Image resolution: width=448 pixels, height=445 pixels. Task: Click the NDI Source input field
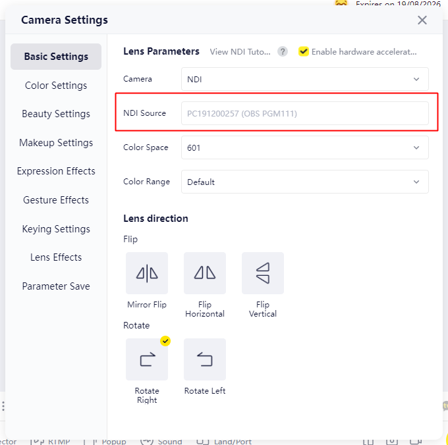pos(304,113)
